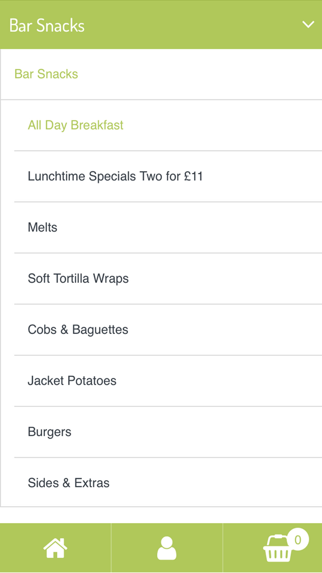322x573 pixels.
Task: Tap the green header bar background
Action: coord(184,24)
